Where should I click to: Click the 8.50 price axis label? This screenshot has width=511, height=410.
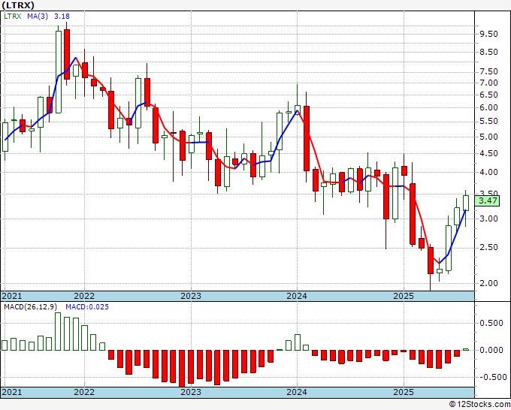(x=489, y=52)
